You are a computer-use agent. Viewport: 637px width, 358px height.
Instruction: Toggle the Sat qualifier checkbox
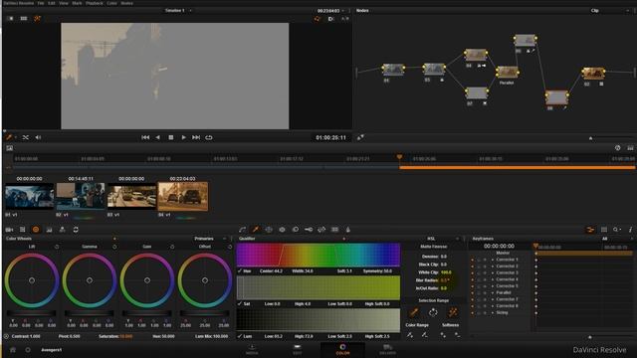point(240,303)
